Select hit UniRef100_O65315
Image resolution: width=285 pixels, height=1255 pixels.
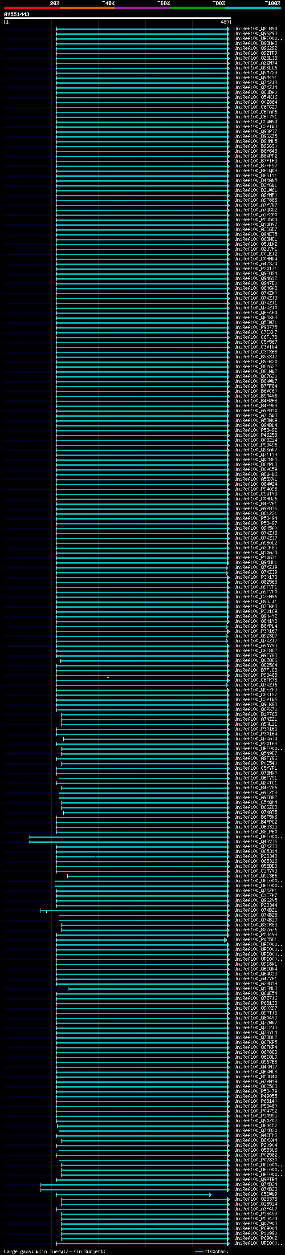[x=256, y=827]
